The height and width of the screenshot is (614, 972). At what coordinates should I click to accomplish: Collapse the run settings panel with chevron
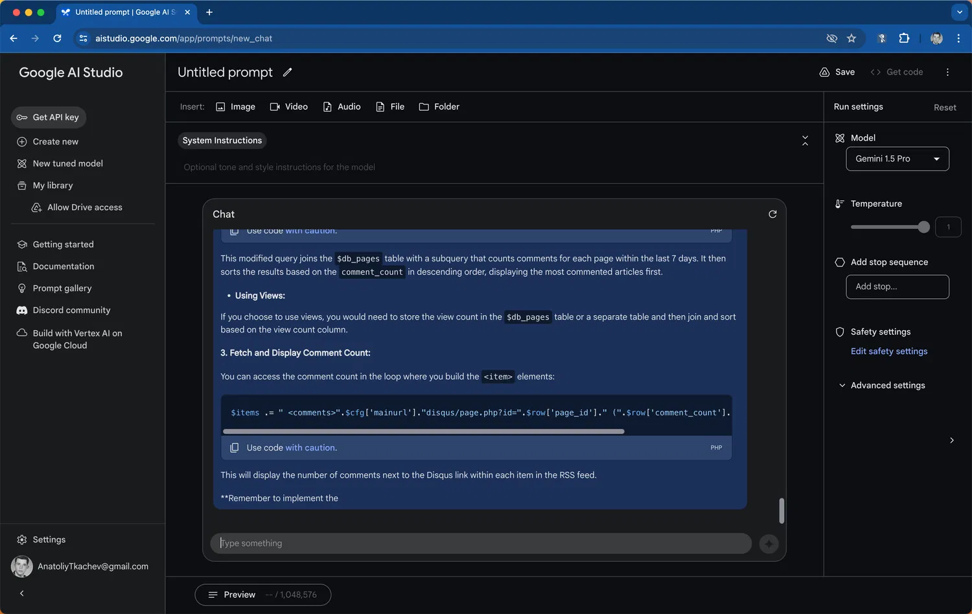951,441
